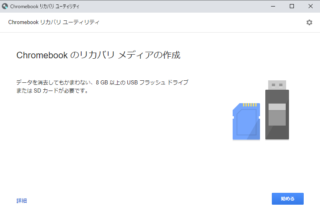This screenshot has width=320, height=221.
Task: Click the 始める button
Action: pos(287,199)
